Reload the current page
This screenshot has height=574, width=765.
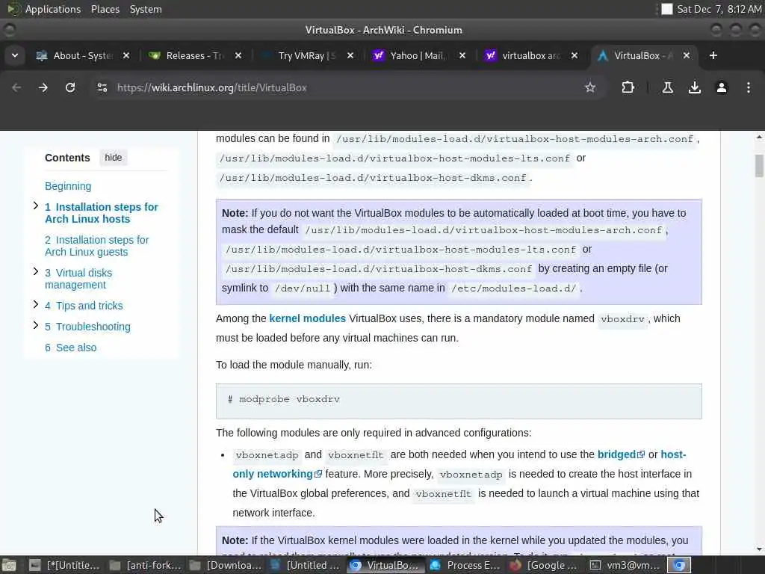[x=70, y=87]
